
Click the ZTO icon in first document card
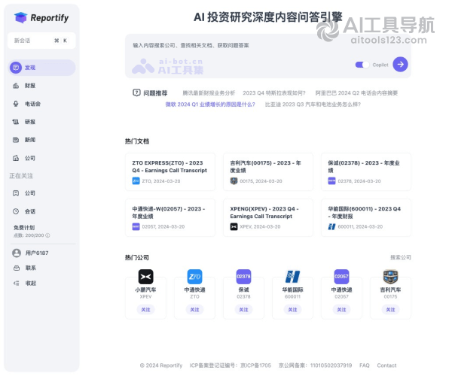tap(136, 181)
